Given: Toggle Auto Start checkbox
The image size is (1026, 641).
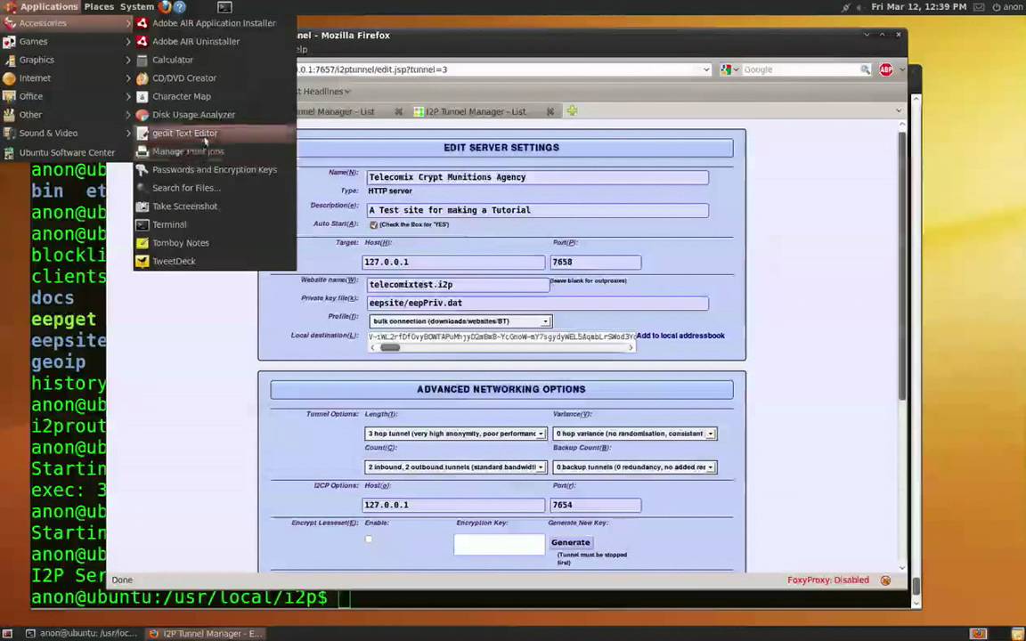Looking at the screenshot, I should 374,224.
